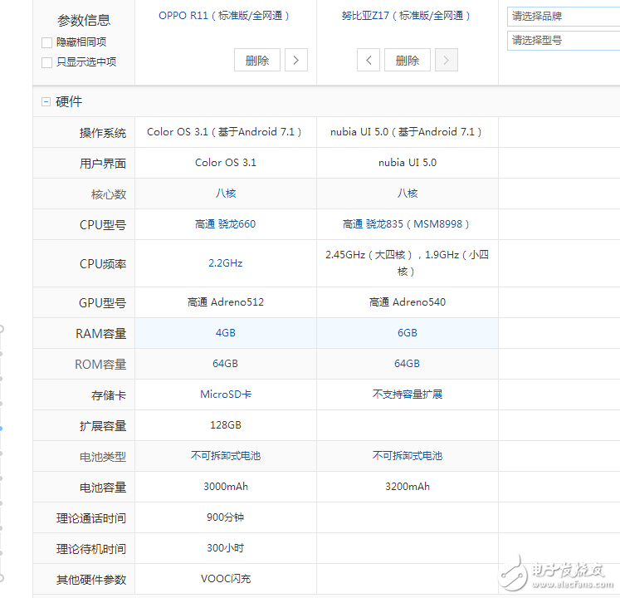Screen dimensions: 620x598
Task: Collapse the 硬件 section
Action: pos(46,102)
